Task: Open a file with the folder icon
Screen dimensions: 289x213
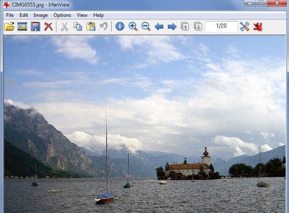Action: pos(9,27)
